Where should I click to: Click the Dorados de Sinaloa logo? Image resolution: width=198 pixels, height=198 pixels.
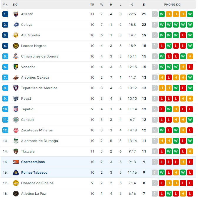(16, 183)
